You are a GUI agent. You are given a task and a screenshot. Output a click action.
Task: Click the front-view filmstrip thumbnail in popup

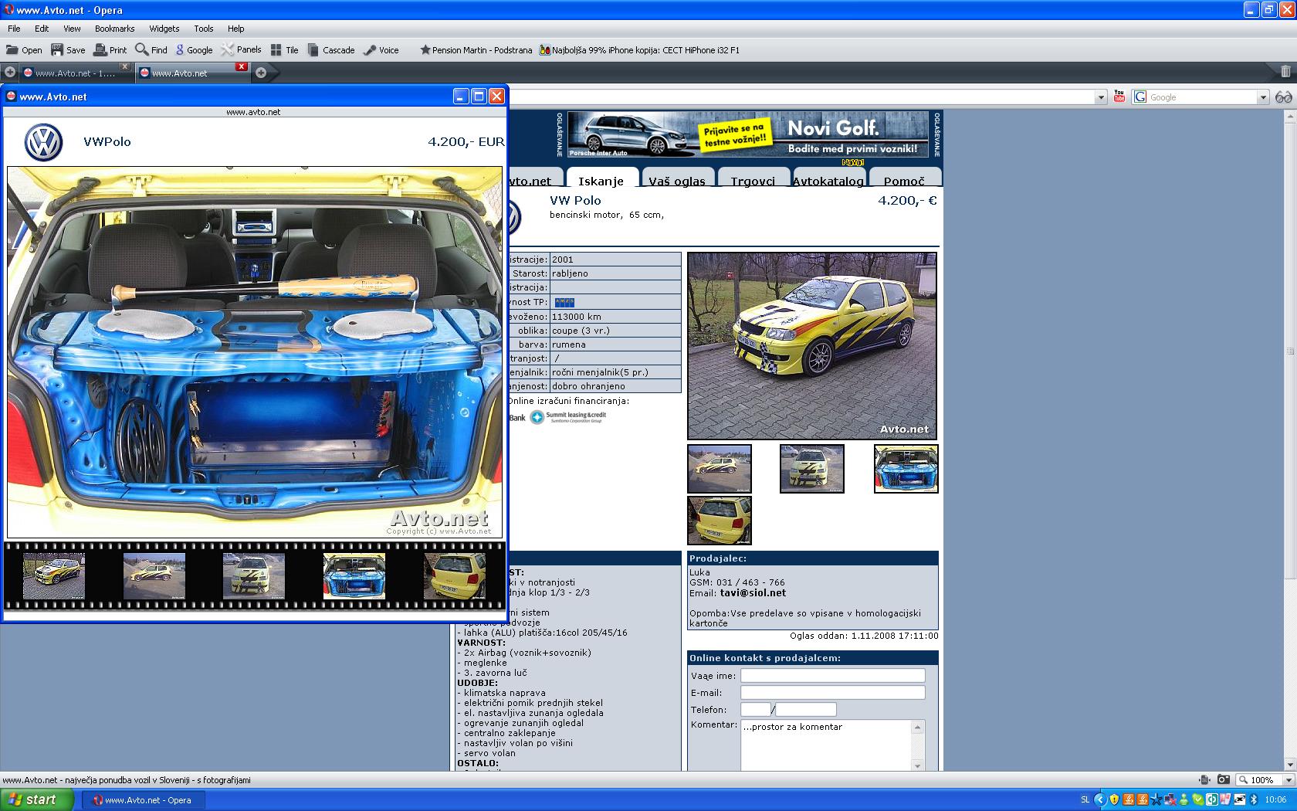(254, 576)
